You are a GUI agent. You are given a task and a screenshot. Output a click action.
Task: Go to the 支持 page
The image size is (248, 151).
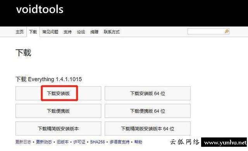coord(67,32)
